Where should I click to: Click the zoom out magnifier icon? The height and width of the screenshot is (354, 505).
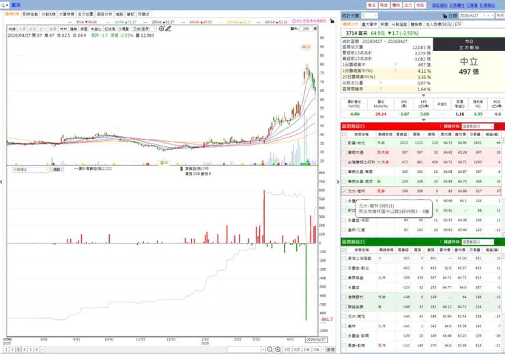tap(270, 349)
